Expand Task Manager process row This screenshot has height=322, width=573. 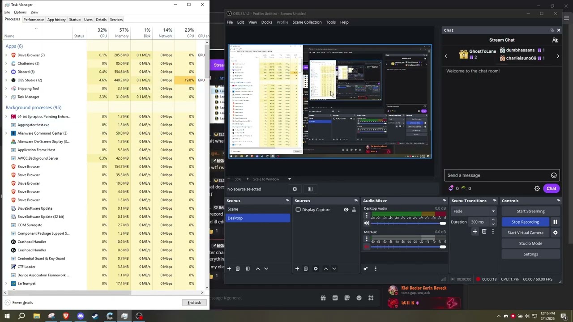coord(6,97)
